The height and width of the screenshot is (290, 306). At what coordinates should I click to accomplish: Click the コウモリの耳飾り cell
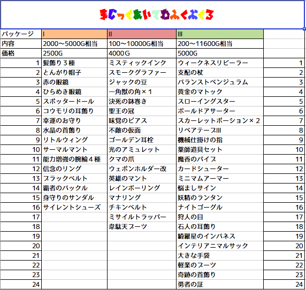[74, 111]
